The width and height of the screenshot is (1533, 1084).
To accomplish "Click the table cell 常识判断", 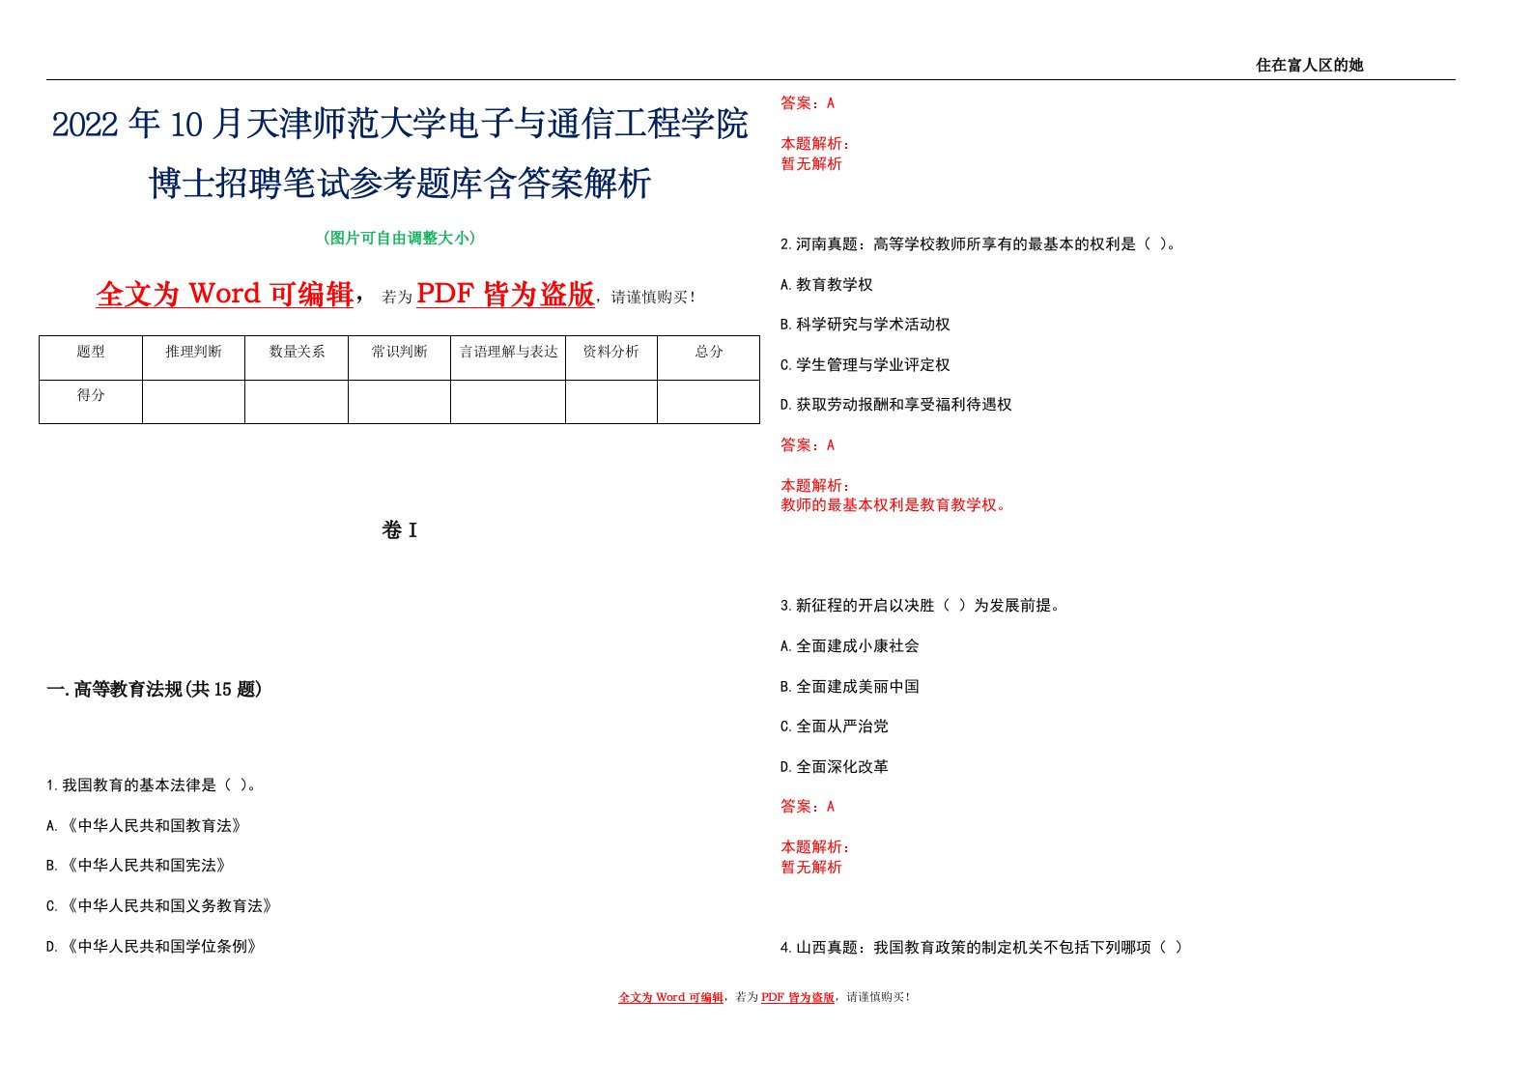I will [399, 357].
